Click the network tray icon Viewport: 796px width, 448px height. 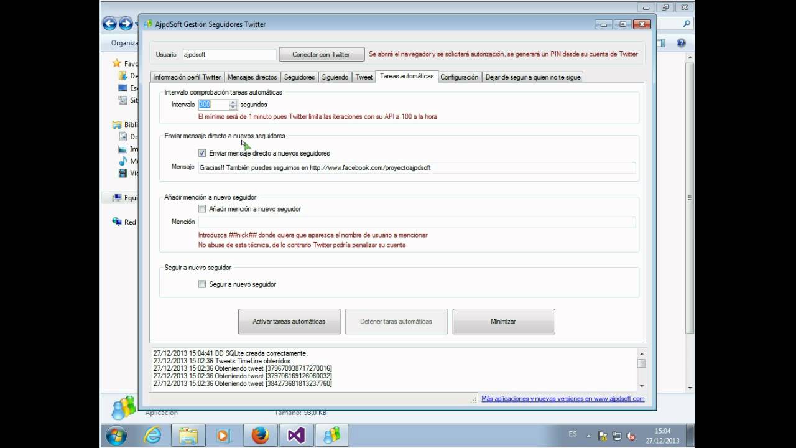point(616,436)
